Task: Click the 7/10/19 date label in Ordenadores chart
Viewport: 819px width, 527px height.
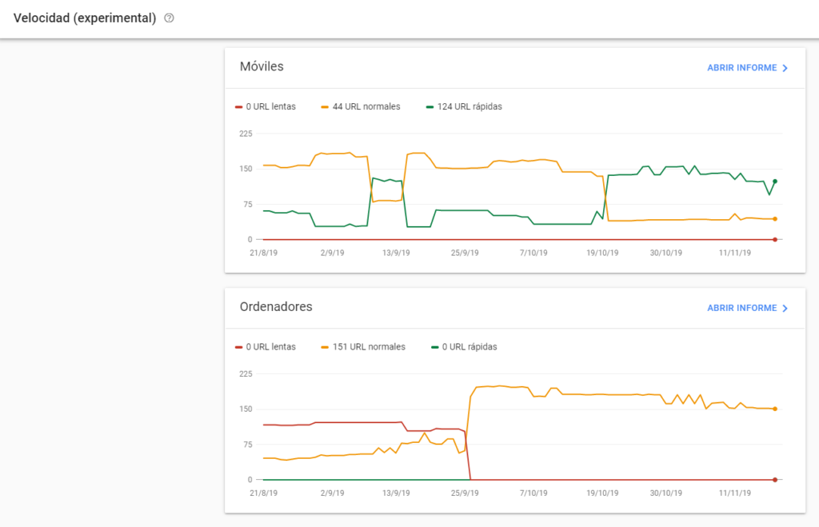Action: point(533,493)
